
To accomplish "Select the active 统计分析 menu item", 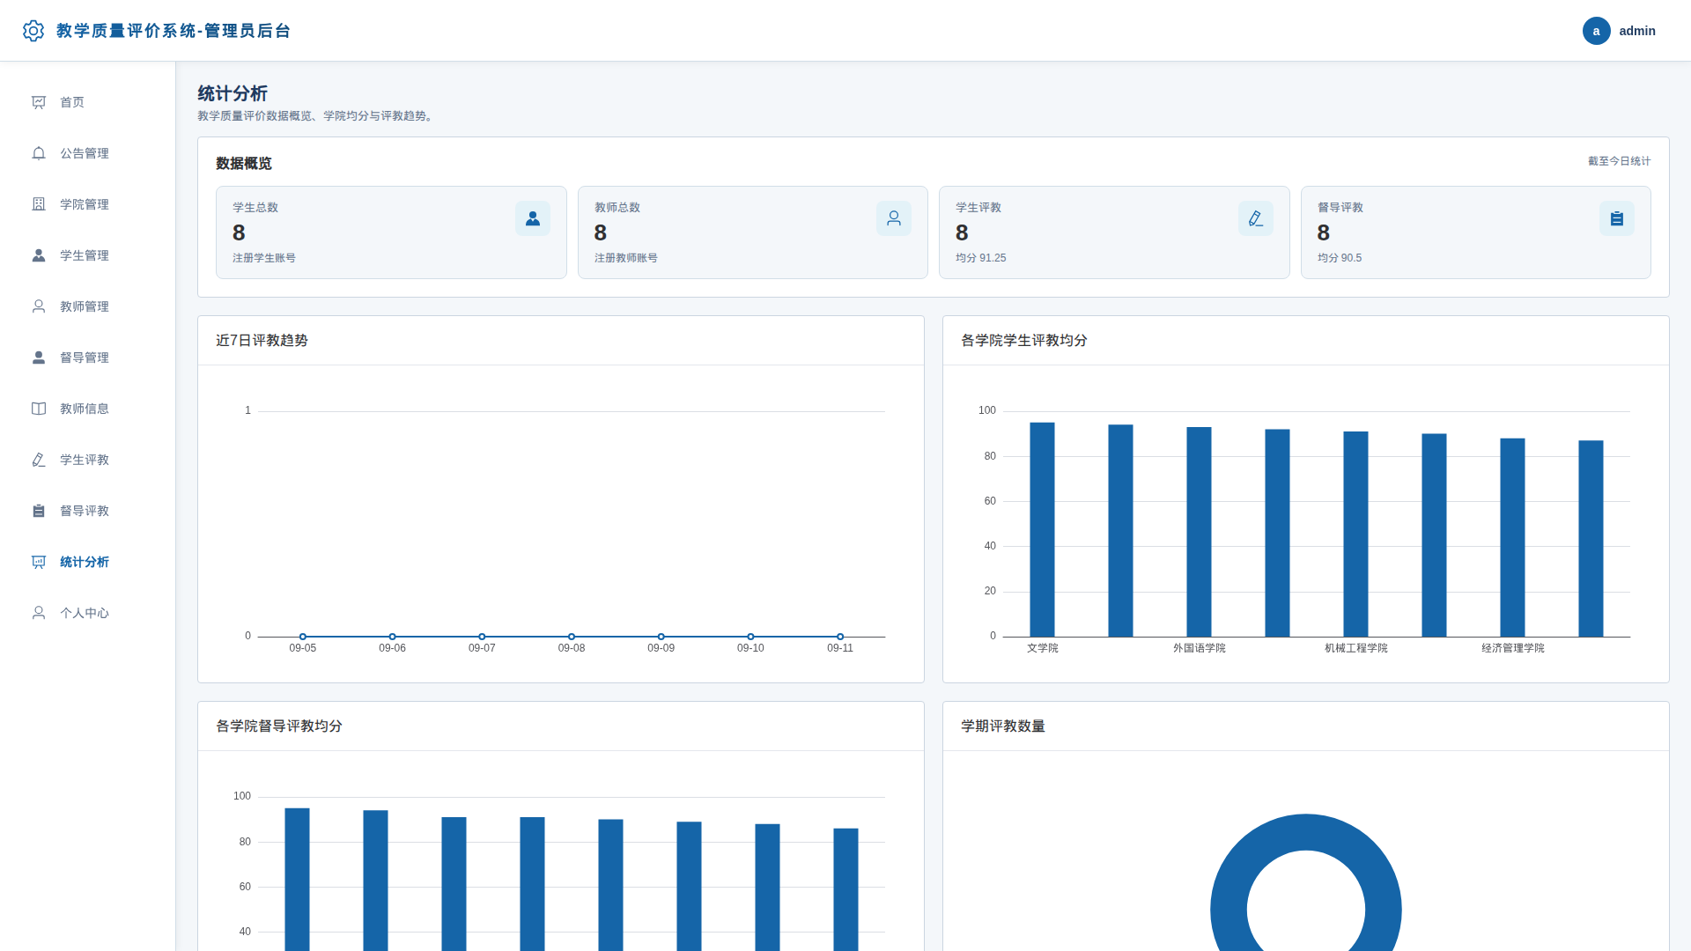I will pos(88,562).
